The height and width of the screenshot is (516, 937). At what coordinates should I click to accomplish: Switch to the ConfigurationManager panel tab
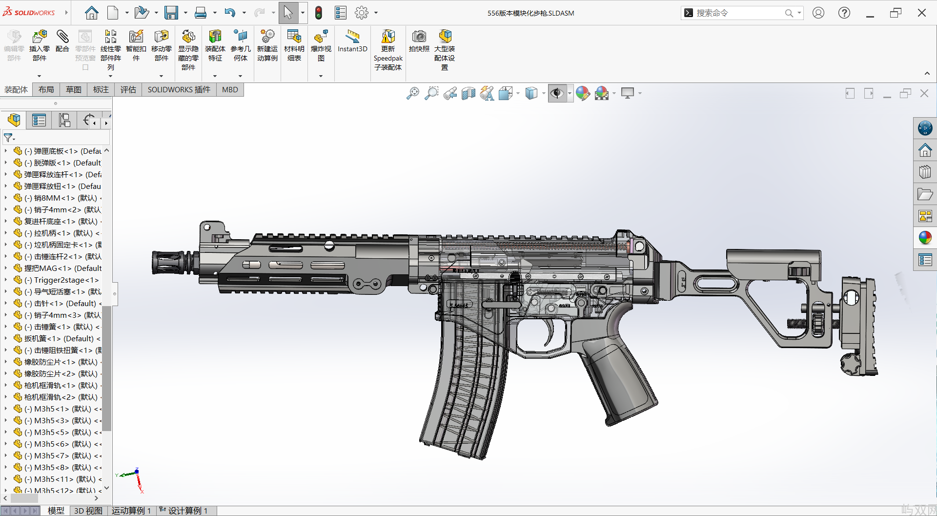coord(64,120)
